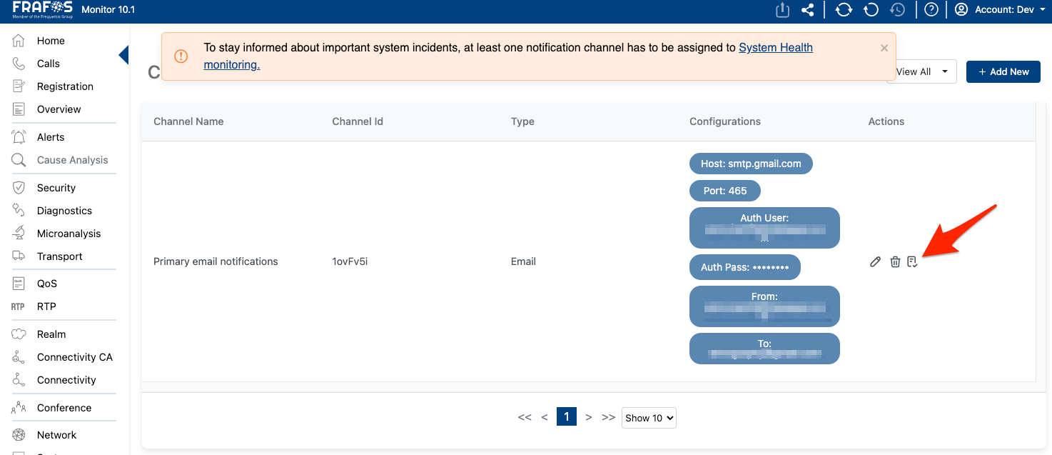Collapse the sidebar with the blue triangle
1052x455 pixels.
click(x=124, y=55)
